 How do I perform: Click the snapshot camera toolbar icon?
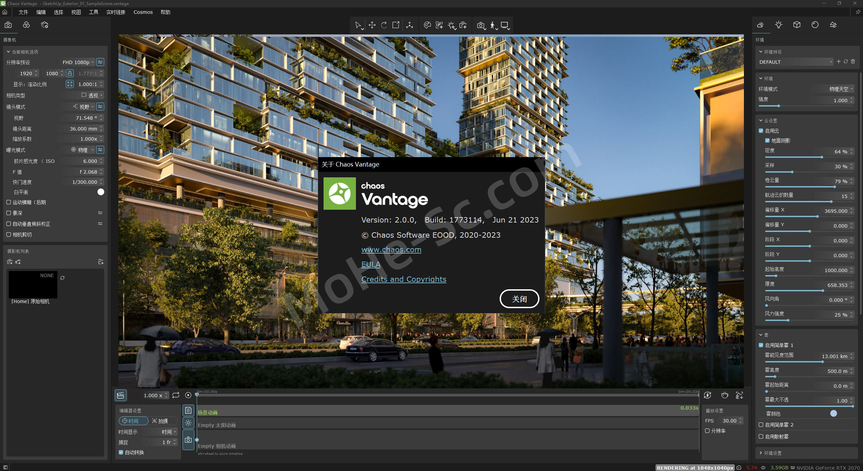[481, 25]
